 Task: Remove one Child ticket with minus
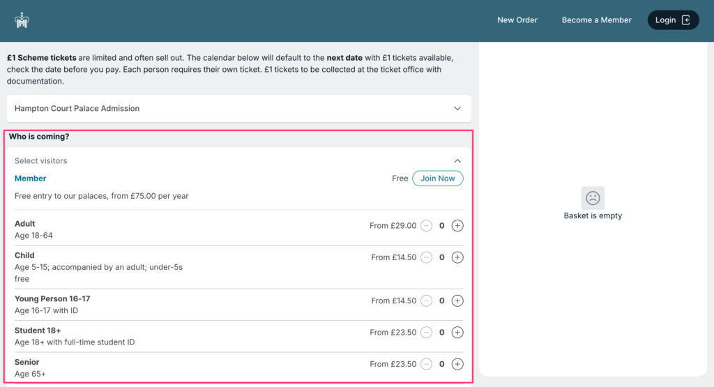pyautogui.click(x=426, y=257)
